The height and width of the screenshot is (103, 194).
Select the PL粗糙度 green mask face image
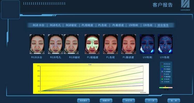pyautogui.click(x=92, y=44)
